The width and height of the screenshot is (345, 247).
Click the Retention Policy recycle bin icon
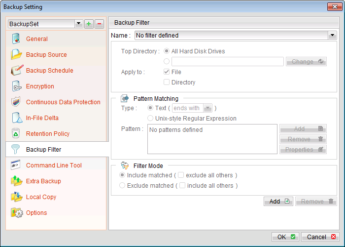[x=16, y=134]
